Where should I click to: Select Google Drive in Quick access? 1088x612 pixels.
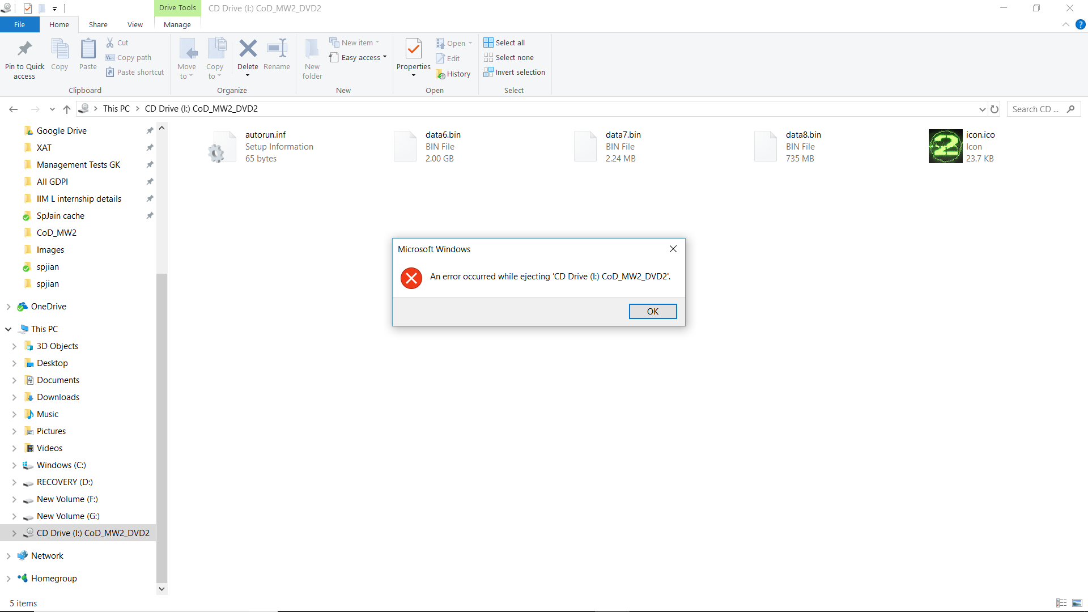point(61,131)
